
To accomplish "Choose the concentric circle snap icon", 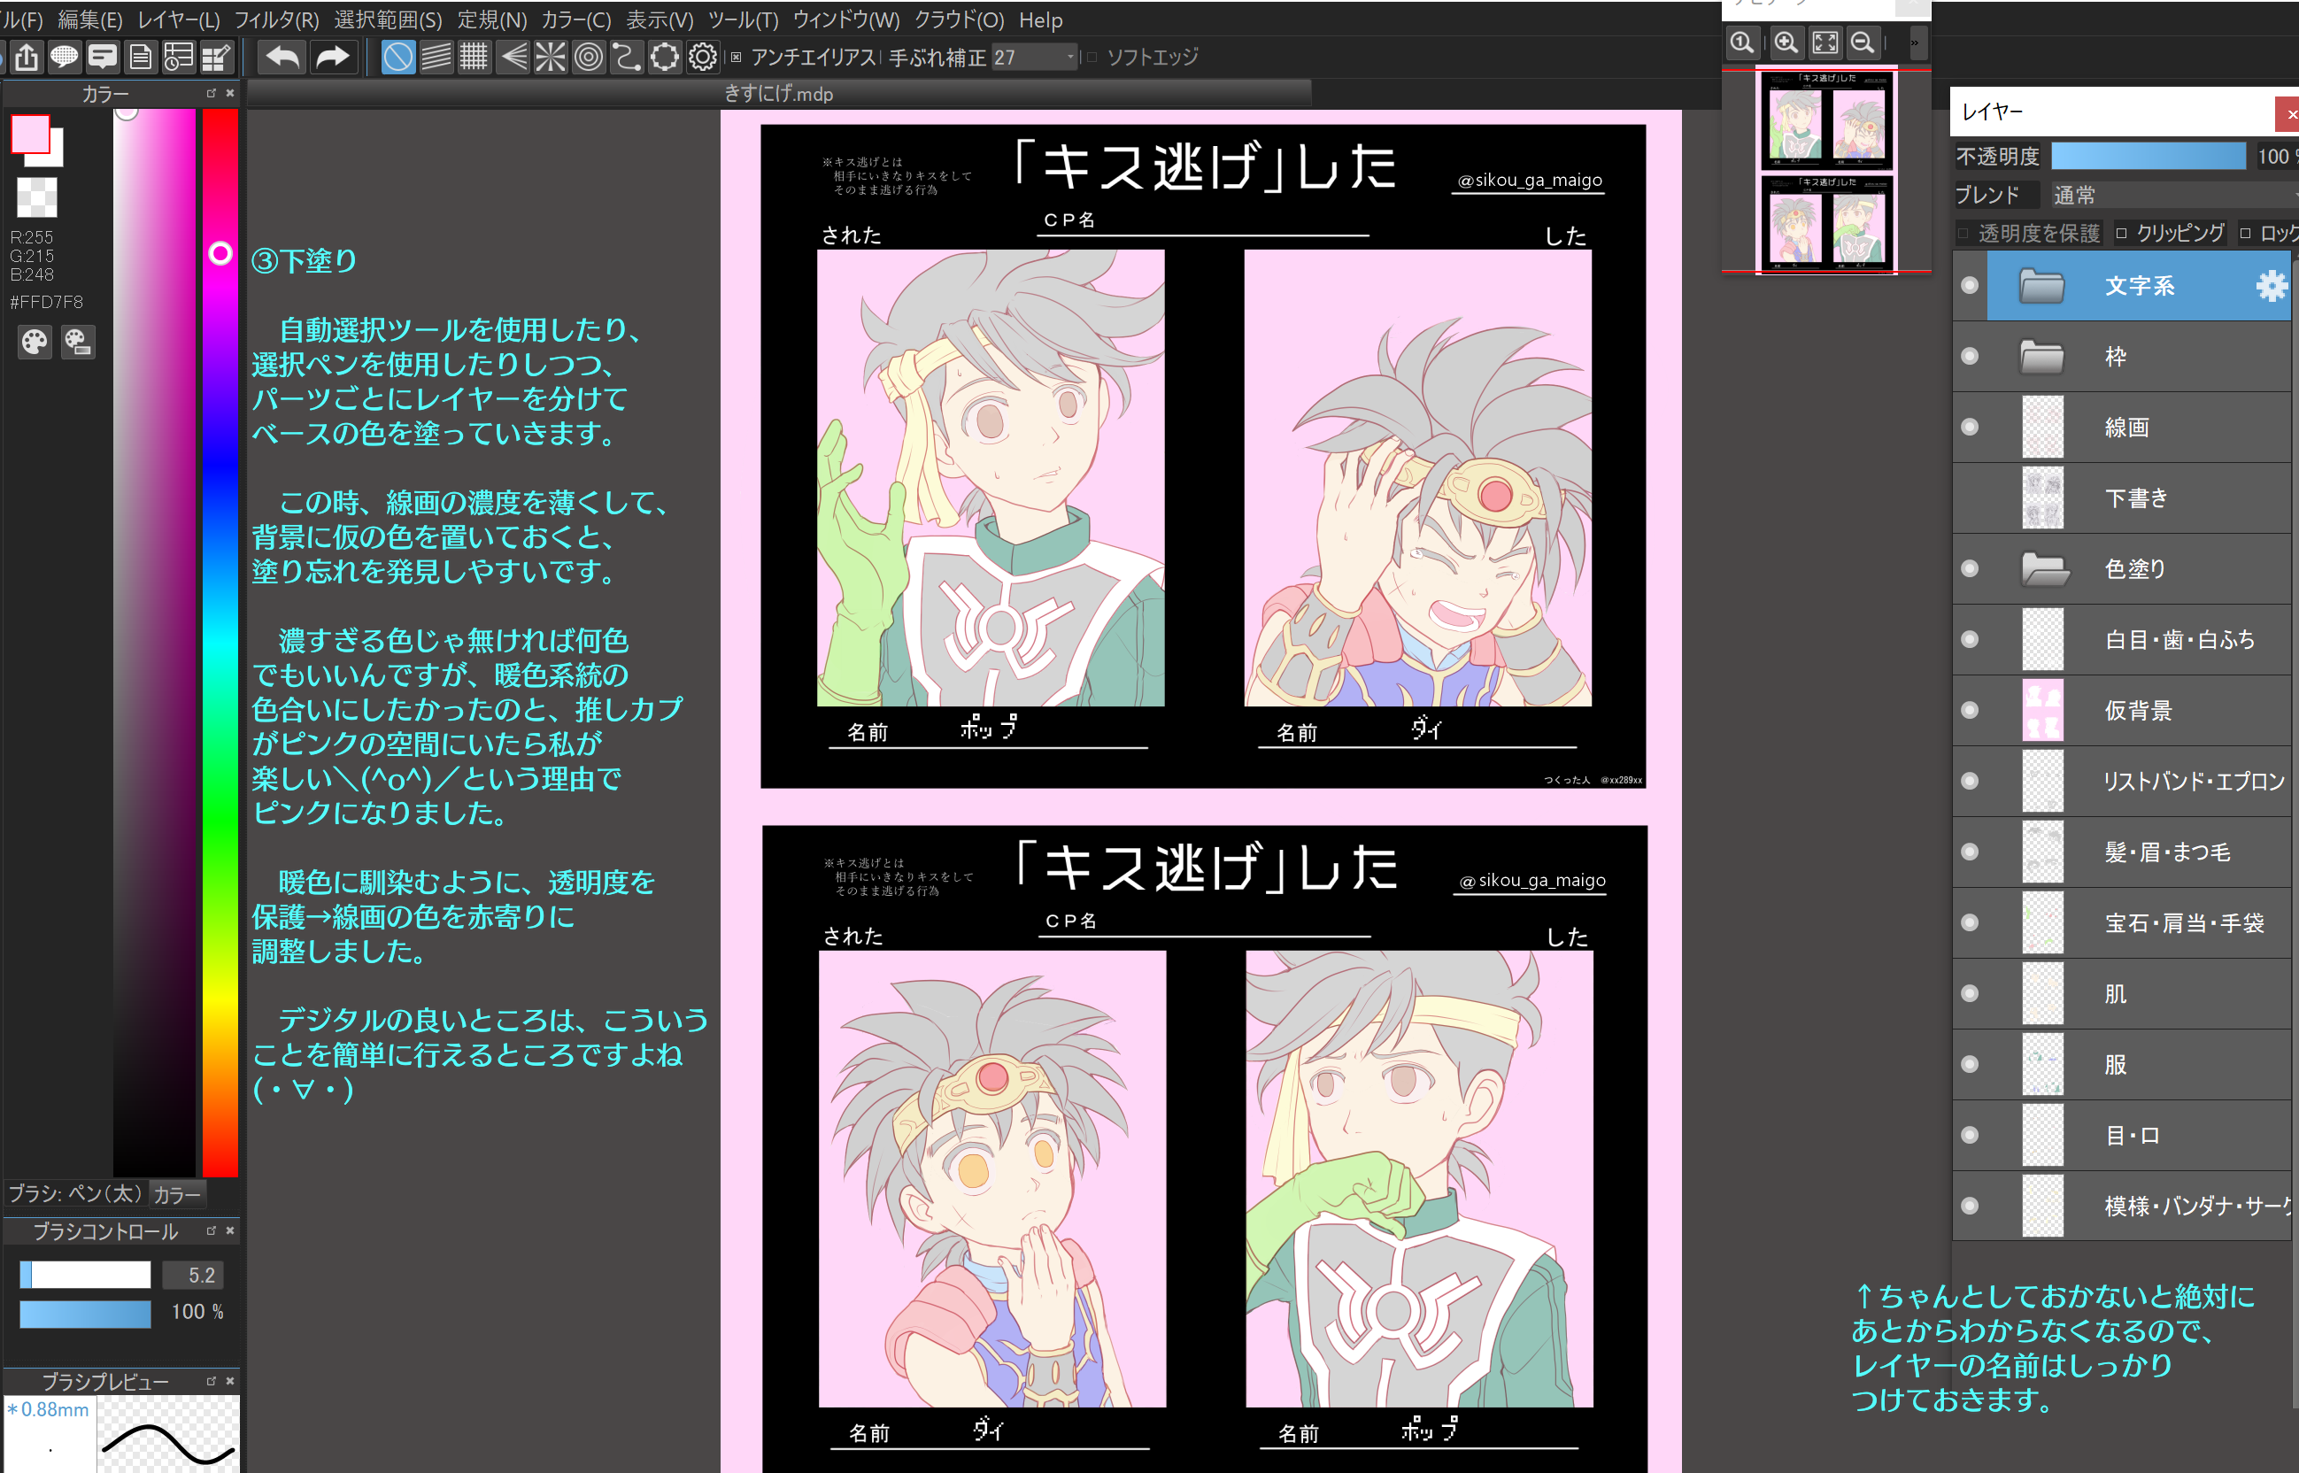I will [589, 58].
